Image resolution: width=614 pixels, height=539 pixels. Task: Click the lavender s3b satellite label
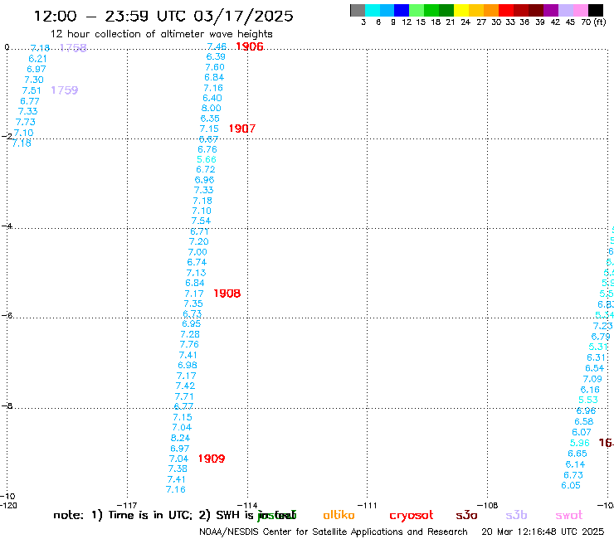pos(516,515)
